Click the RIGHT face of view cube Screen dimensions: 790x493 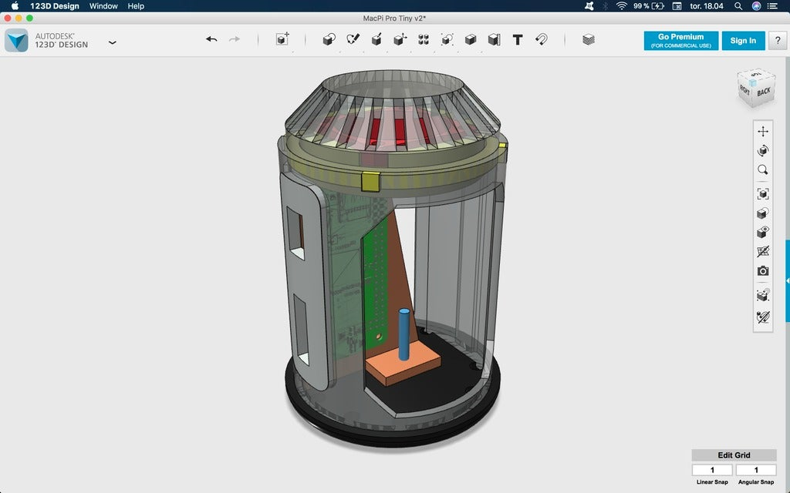[x=744, y=89]
